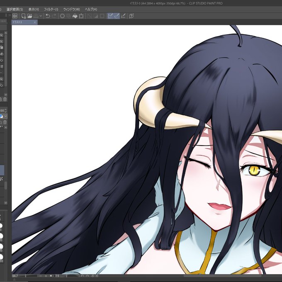Toggle Snap to Special Ruler
Screen dimensions: 282x282
(x=117, y=16)
